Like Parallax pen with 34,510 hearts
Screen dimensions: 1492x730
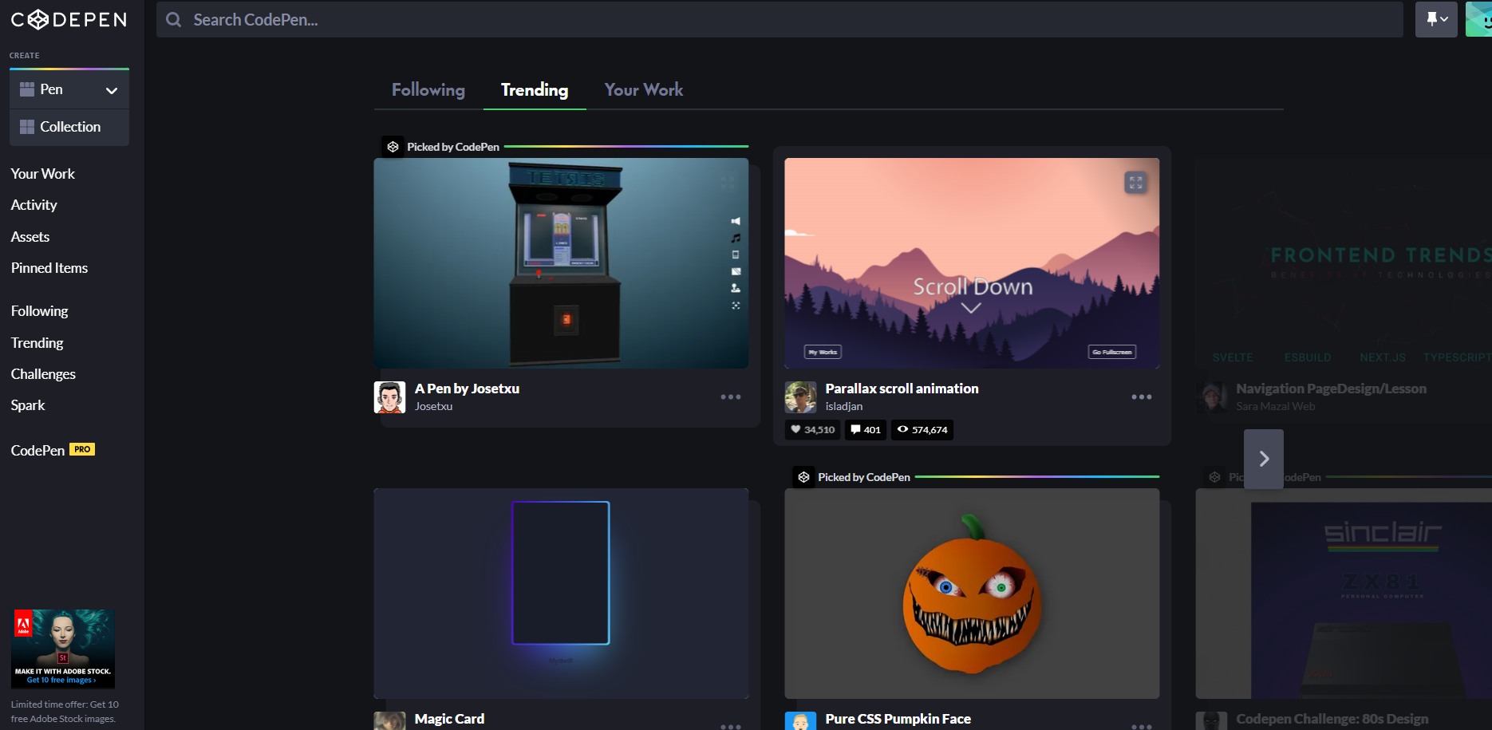point(812,430)
